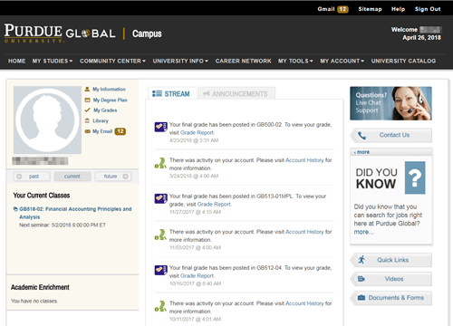453x326 pixels.
Task: Click the 'You have no classes.' text
Action: click(34, 301)
